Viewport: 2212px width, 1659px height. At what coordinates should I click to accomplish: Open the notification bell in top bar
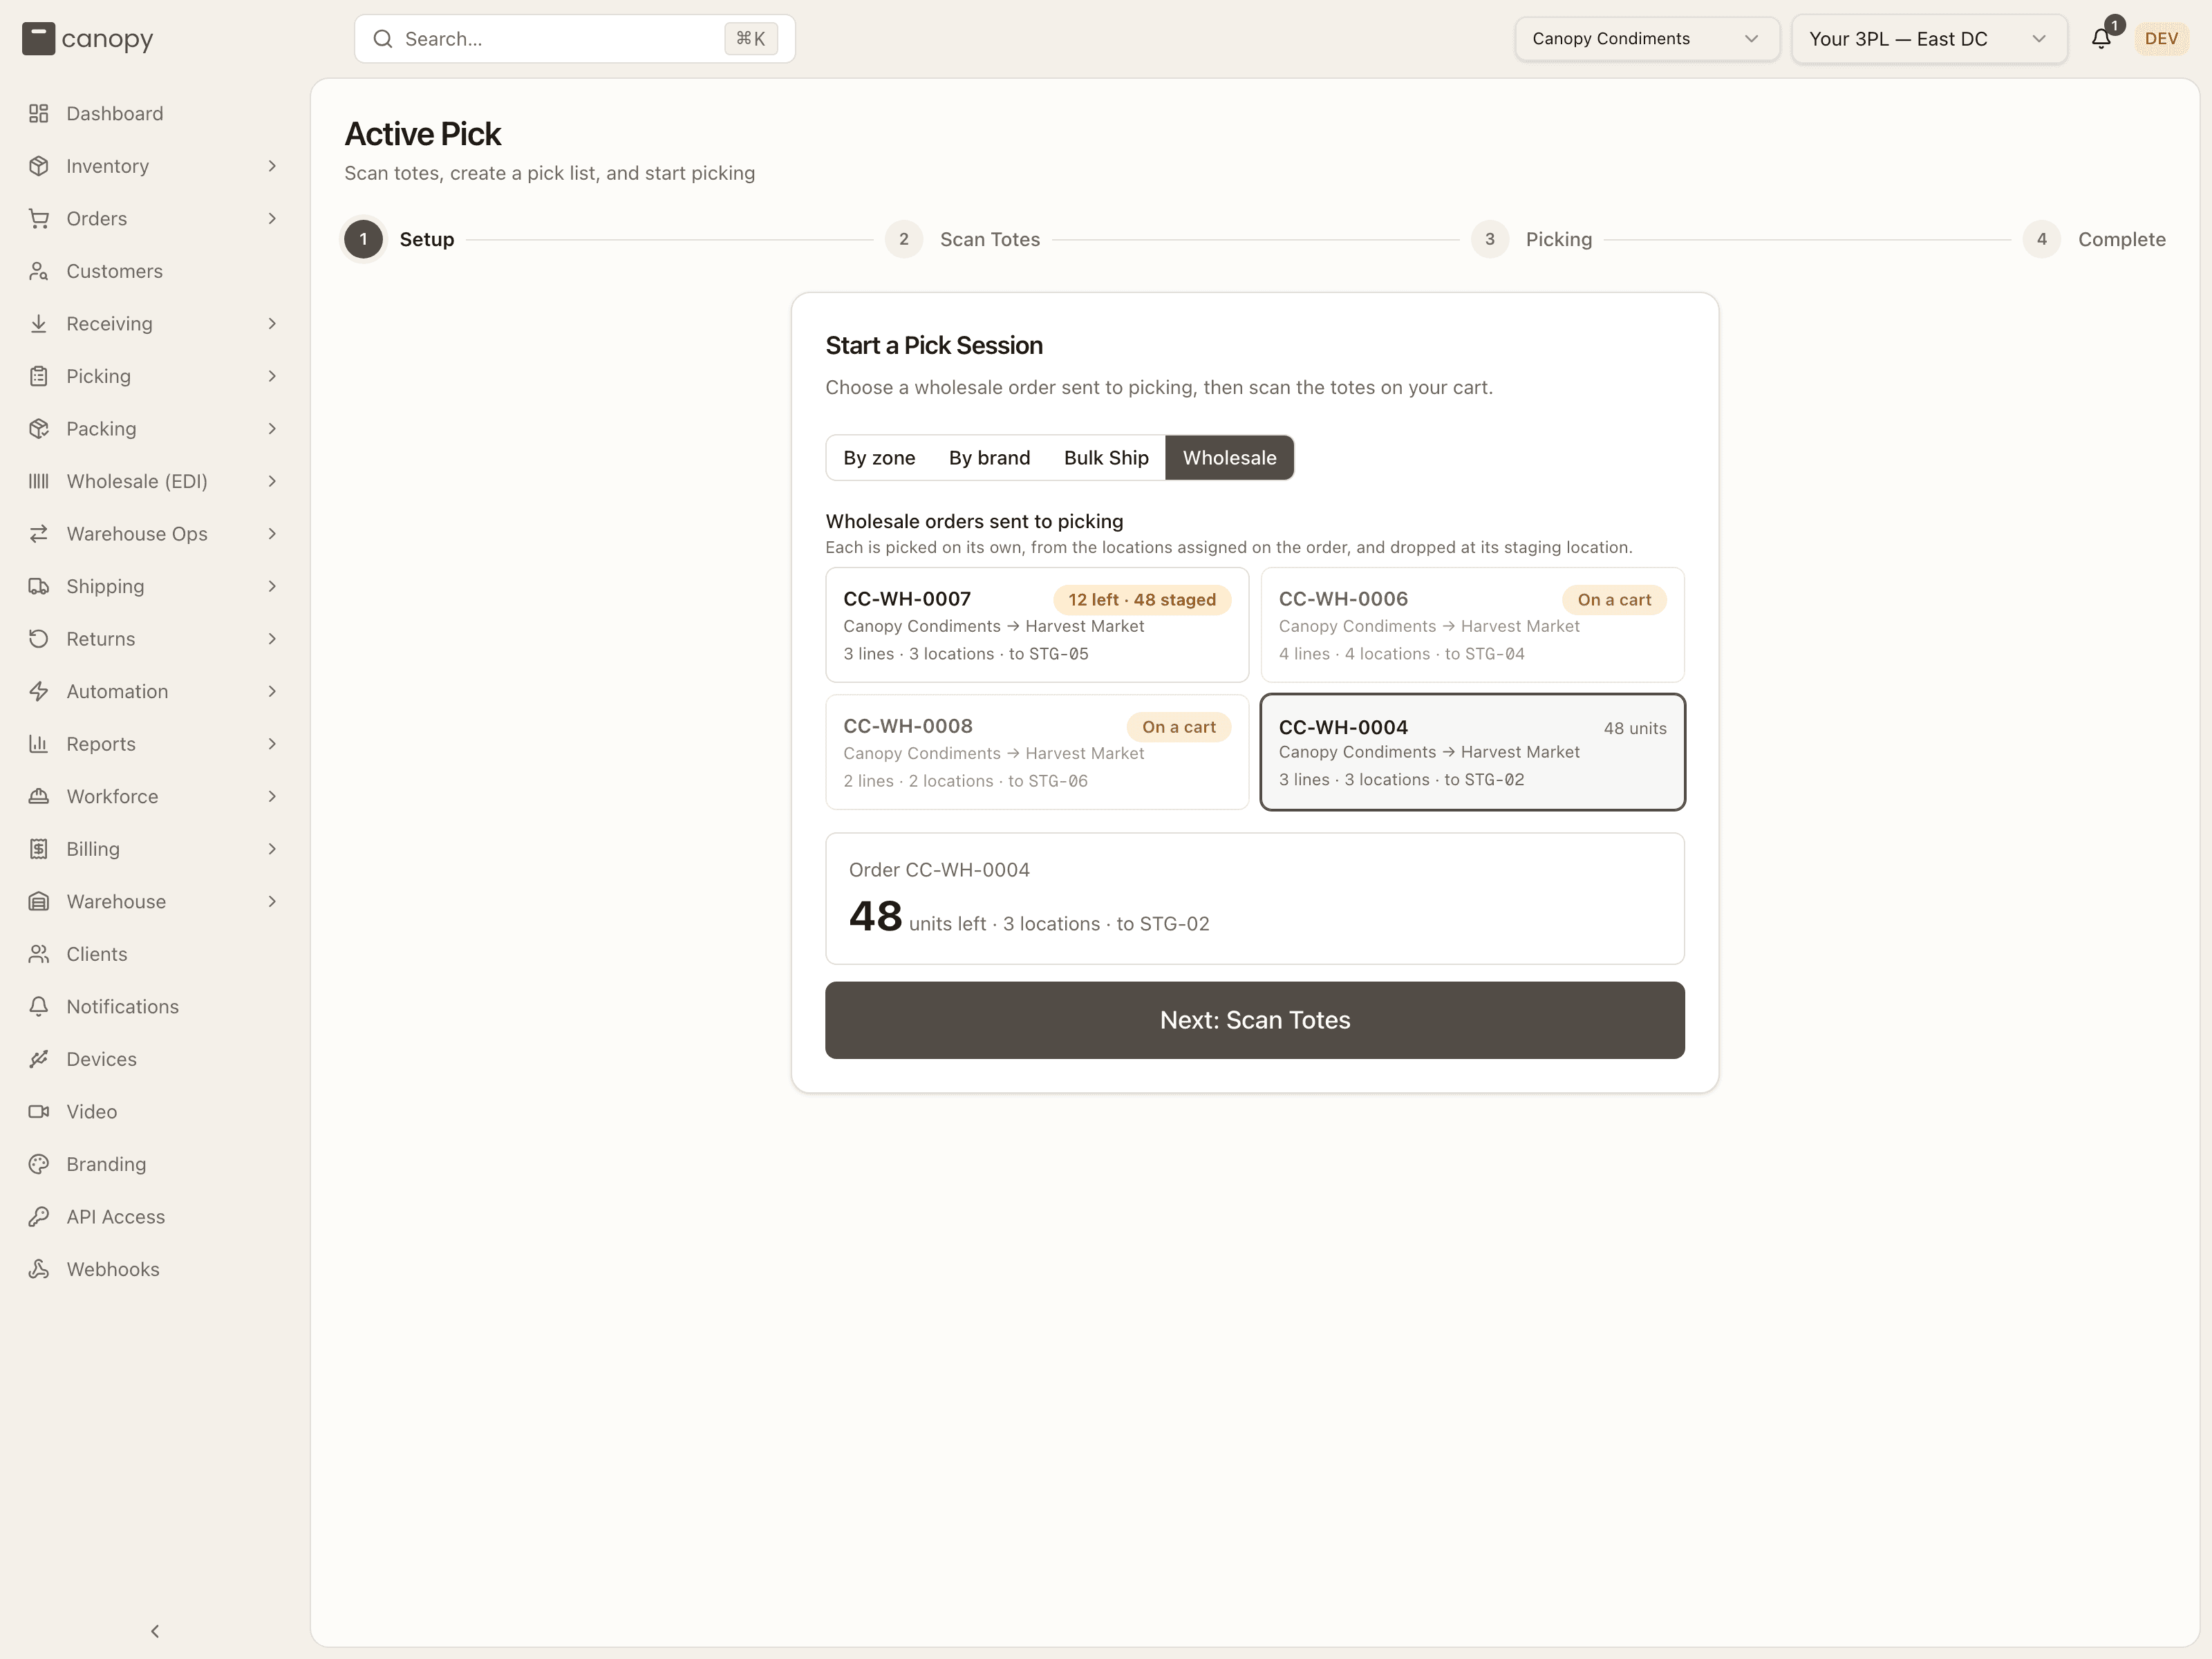click(x=2101, y=39)
